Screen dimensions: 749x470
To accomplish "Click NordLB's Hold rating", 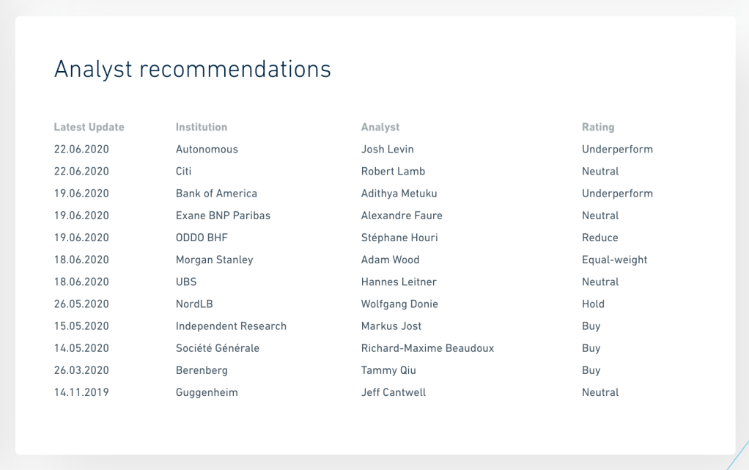I will click(593, 304).
